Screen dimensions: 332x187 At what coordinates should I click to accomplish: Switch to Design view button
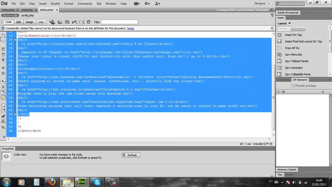29,22
